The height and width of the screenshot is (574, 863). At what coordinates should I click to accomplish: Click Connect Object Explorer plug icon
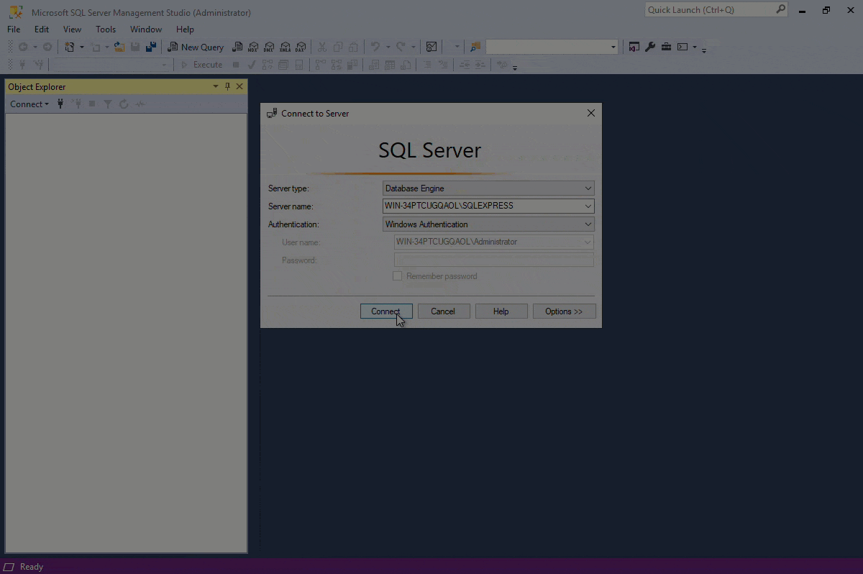coord(60,104)
